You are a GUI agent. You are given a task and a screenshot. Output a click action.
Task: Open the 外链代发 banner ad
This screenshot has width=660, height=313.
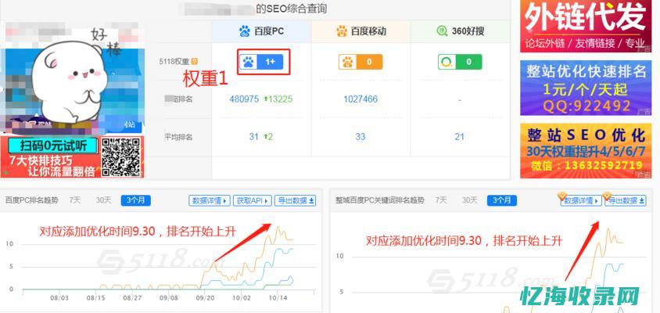tap(586, 26)
